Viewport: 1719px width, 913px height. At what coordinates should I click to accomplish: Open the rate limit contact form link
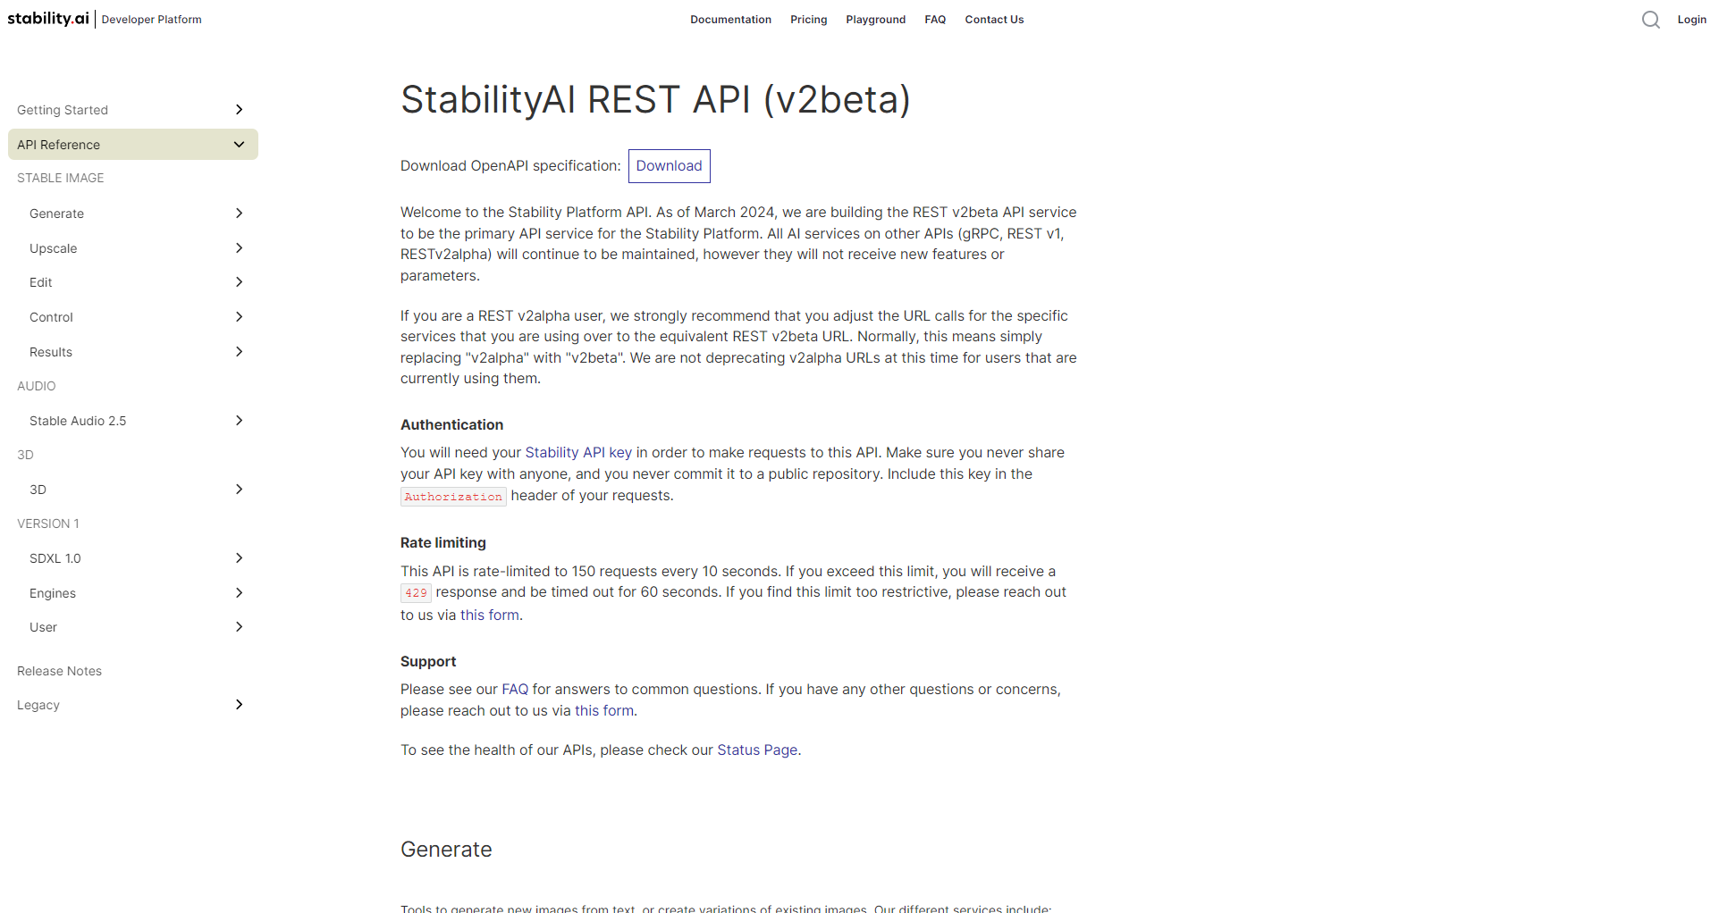coord(489,615)
